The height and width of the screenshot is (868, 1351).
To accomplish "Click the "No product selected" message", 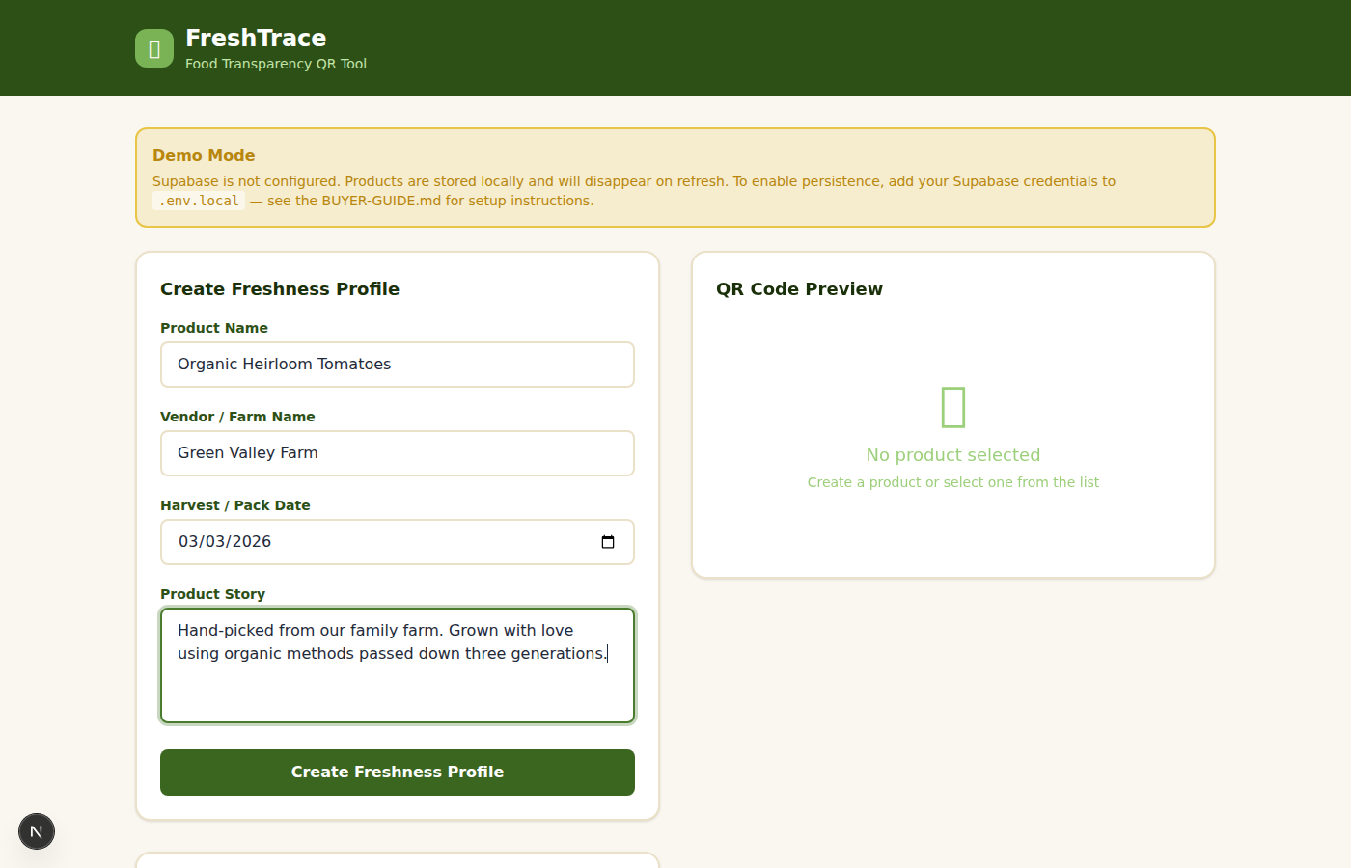I will pos(952,455).
